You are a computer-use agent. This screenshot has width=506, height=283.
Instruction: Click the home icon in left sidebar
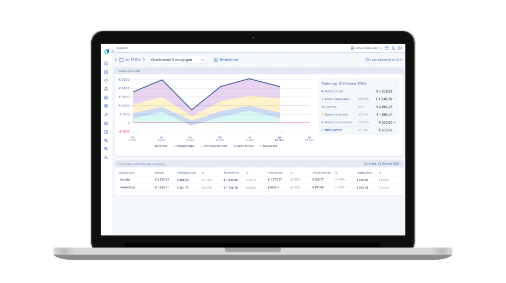(106, 80)
